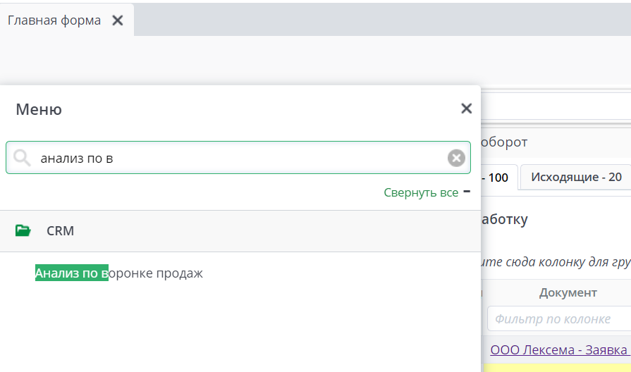Click the Меню panel title
The image size is (631, 372).
pos(39,109)
